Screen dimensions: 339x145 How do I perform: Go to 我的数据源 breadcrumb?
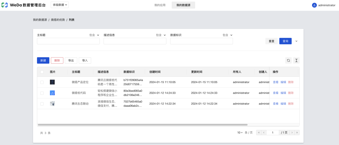40,20
